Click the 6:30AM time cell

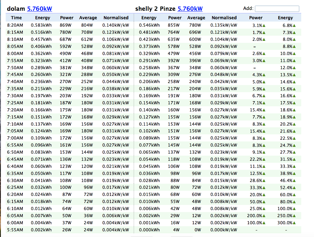point(15,180)
